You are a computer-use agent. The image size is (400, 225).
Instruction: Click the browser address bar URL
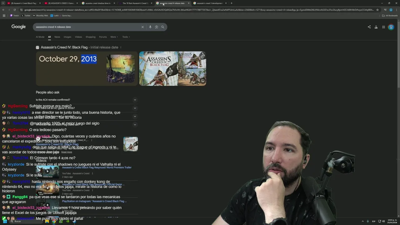pyautogui.click(x=198, y=10)
